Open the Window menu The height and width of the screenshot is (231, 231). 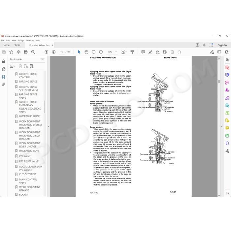click(30, 40)
